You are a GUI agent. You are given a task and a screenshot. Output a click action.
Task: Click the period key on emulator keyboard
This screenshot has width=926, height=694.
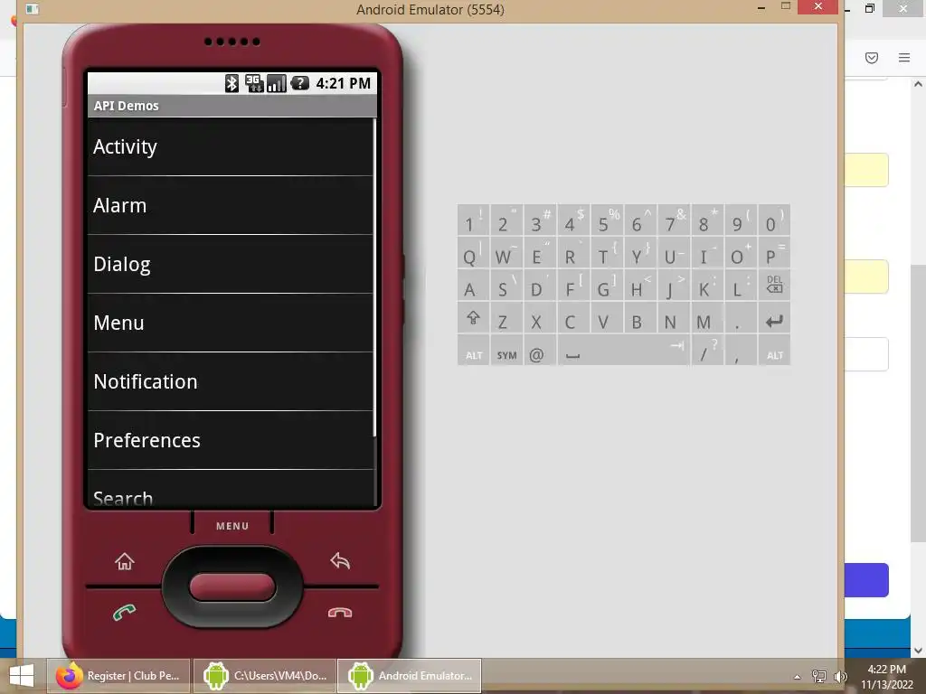pos(741,319)
